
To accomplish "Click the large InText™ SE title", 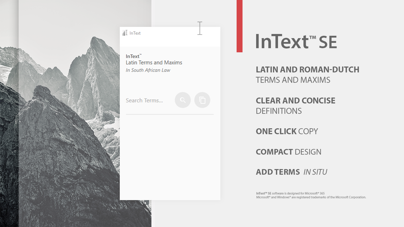I will 296,42.
